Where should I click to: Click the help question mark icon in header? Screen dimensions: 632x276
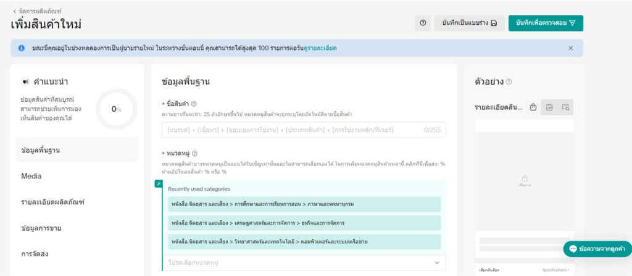(422, 23)
